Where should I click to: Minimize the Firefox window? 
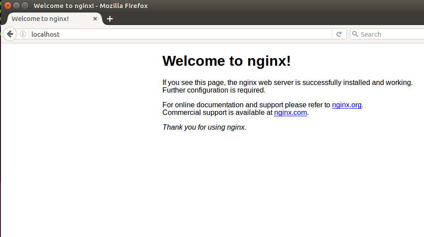pyautogui.click(x=16, y=5)
